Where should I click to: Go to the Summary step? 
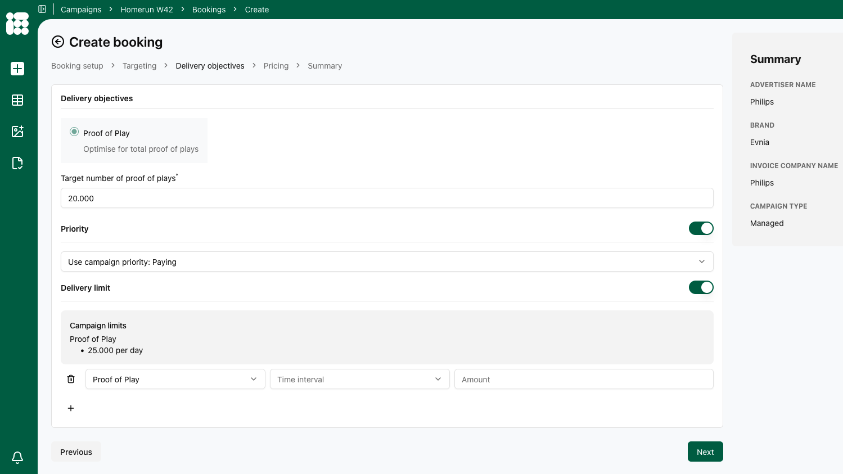pyautogui.click(x=324, y=66)
